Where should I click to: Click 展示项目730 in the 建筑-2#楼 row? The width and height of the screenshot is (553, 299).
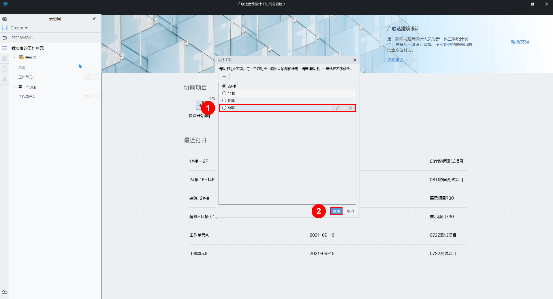[442, 198]
